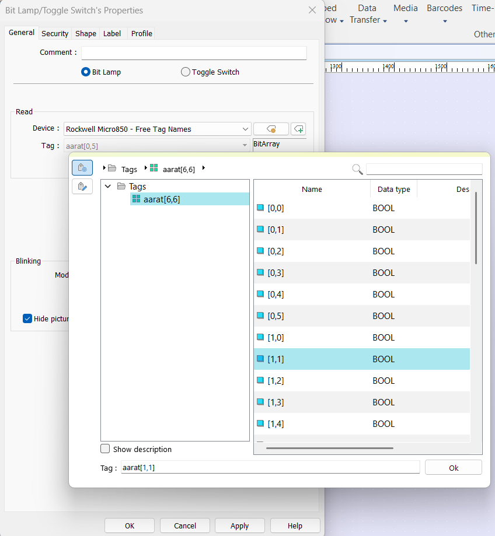Click the vertical scrollbar of the tag list
The width and height of the screenshot is (495, 536).
(476, 227)
